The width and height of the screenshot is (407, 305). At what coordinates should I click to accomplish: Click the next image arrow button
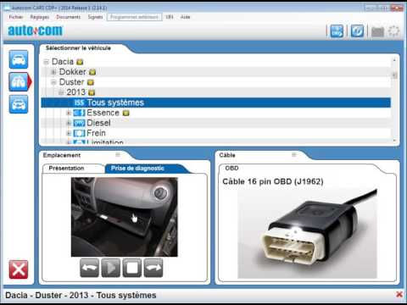coord(153,268)
